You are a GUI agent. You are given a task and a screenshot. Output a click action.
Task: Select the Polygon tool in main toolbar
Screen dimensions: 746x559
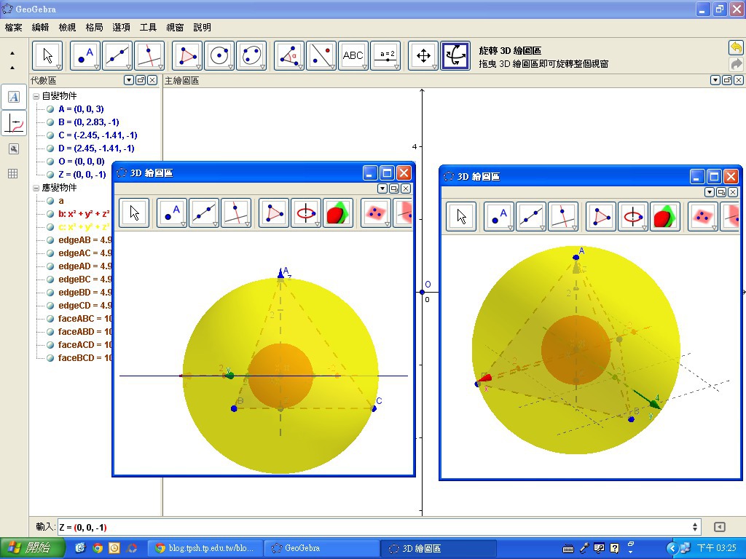[187, 55]
